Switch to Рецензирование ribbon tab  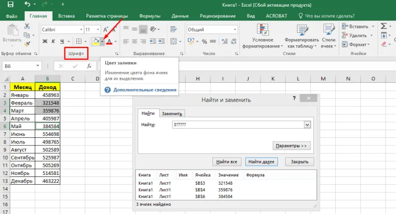pyautogui.click(x=218, y=16)
